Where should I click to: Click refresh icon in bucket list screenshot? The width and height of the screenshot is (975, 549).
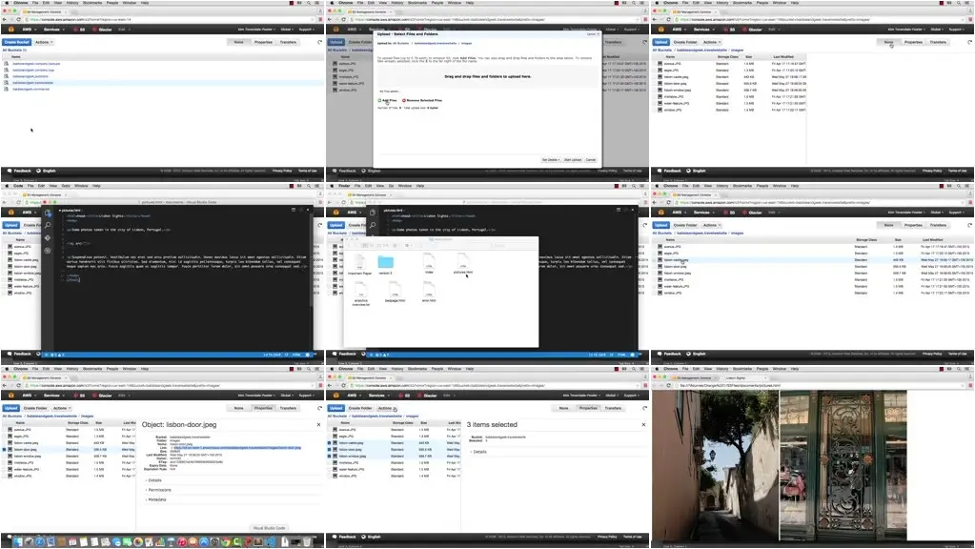pyautogui.click(x=319, y=42)
